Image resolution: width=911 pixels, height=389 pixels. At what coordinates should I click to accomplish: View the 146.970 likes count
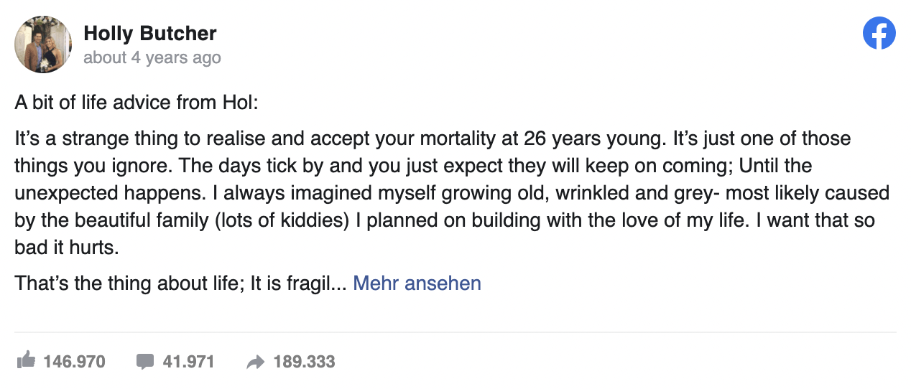click(x=74, y=362)
